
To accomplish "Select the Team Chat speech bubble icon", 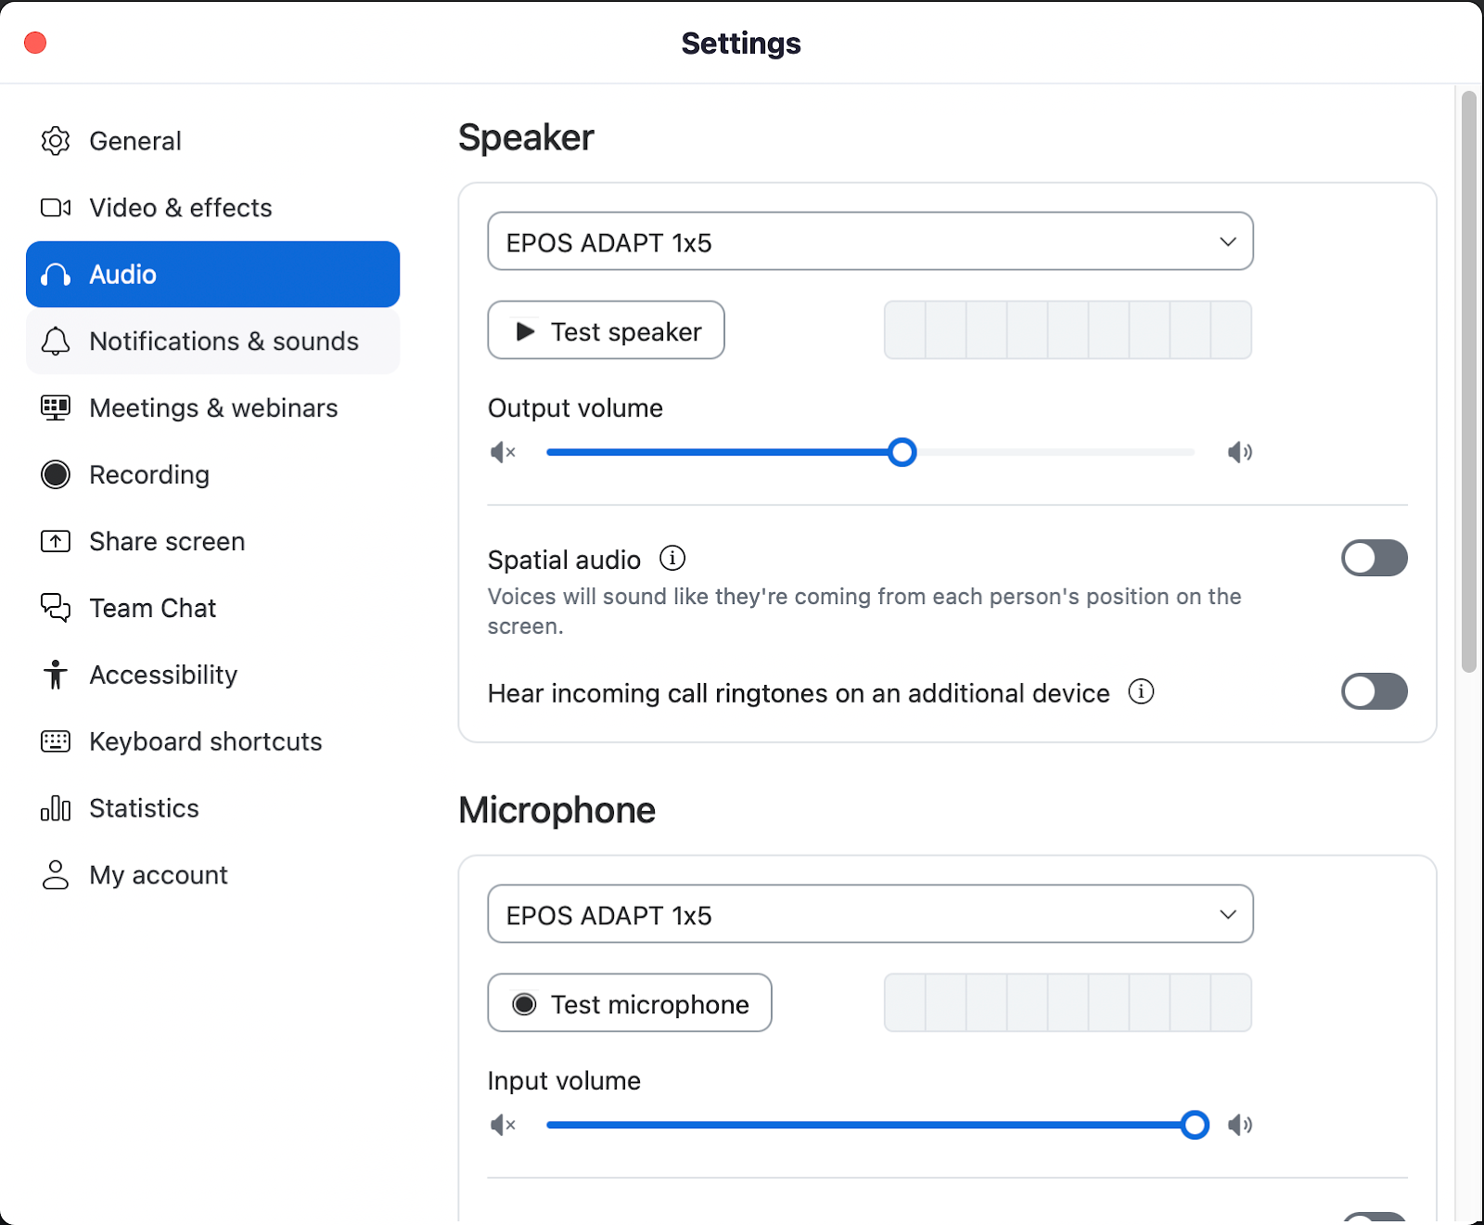I will [56, 608].
